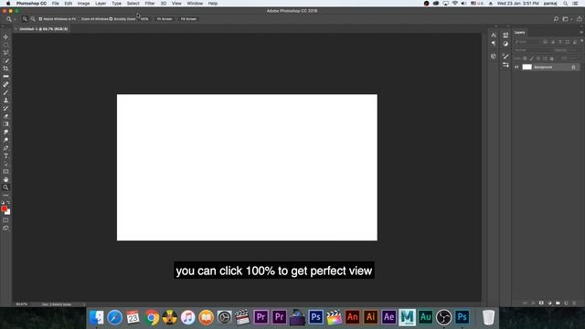Open Spotlight search in the menu bar
Image resolution: width=585 pixels, height=329 pixels.
[x=566, y=4]
